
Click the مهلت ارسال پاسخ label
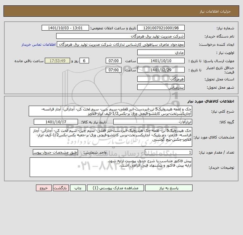click(x=219, y=61)
